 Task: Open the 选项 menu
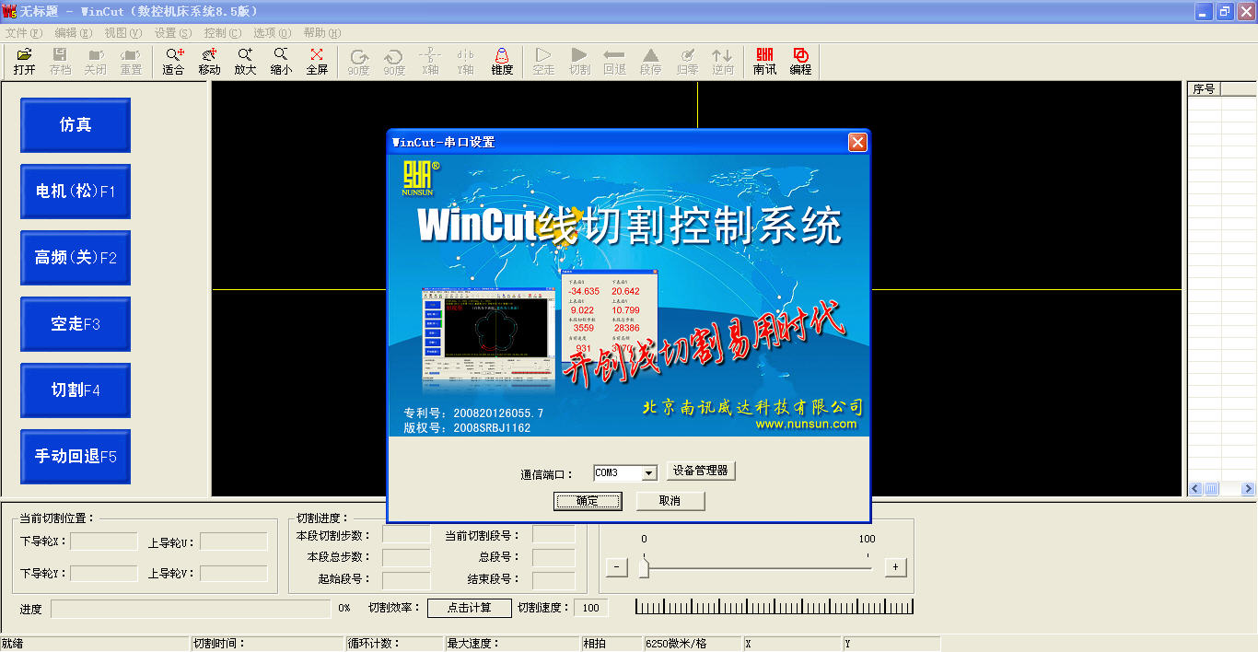pos(272,32)
